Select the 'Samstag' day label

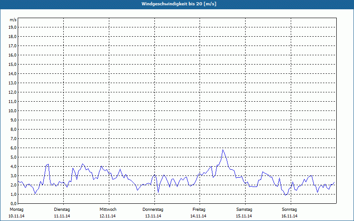pyautogui.click(x=244, y=210)
